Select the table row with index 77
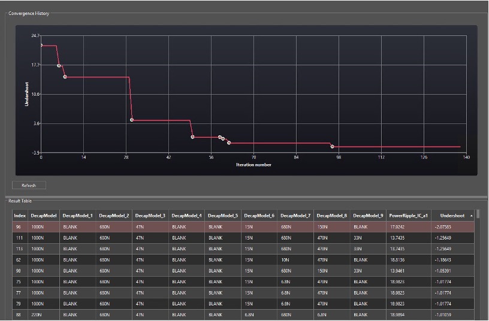Screen dimensions: 489x321 pyautogui.click(x=243, y=293)
